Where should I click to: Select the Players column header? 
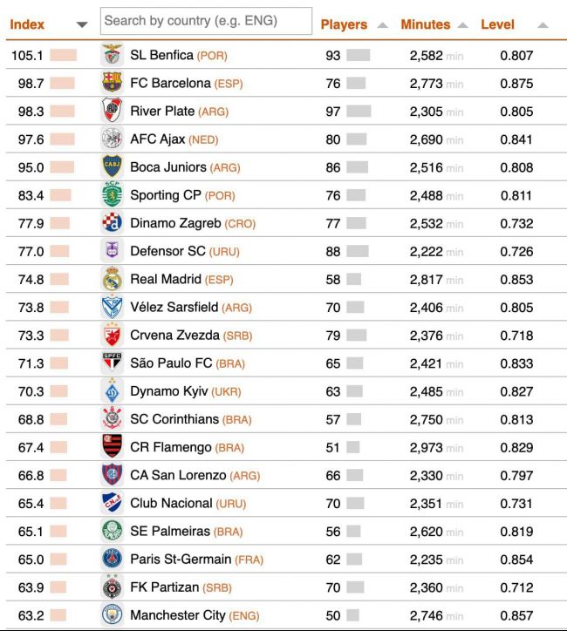coord(344,24)
